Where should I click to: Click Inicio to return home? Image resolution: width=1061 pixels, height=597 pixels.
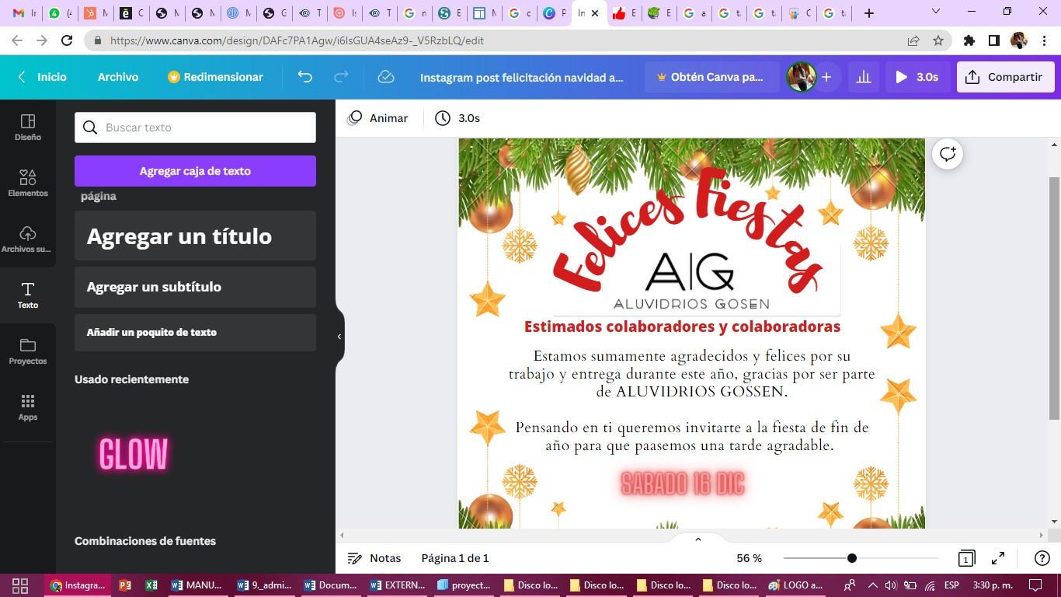tap(43, 77)
